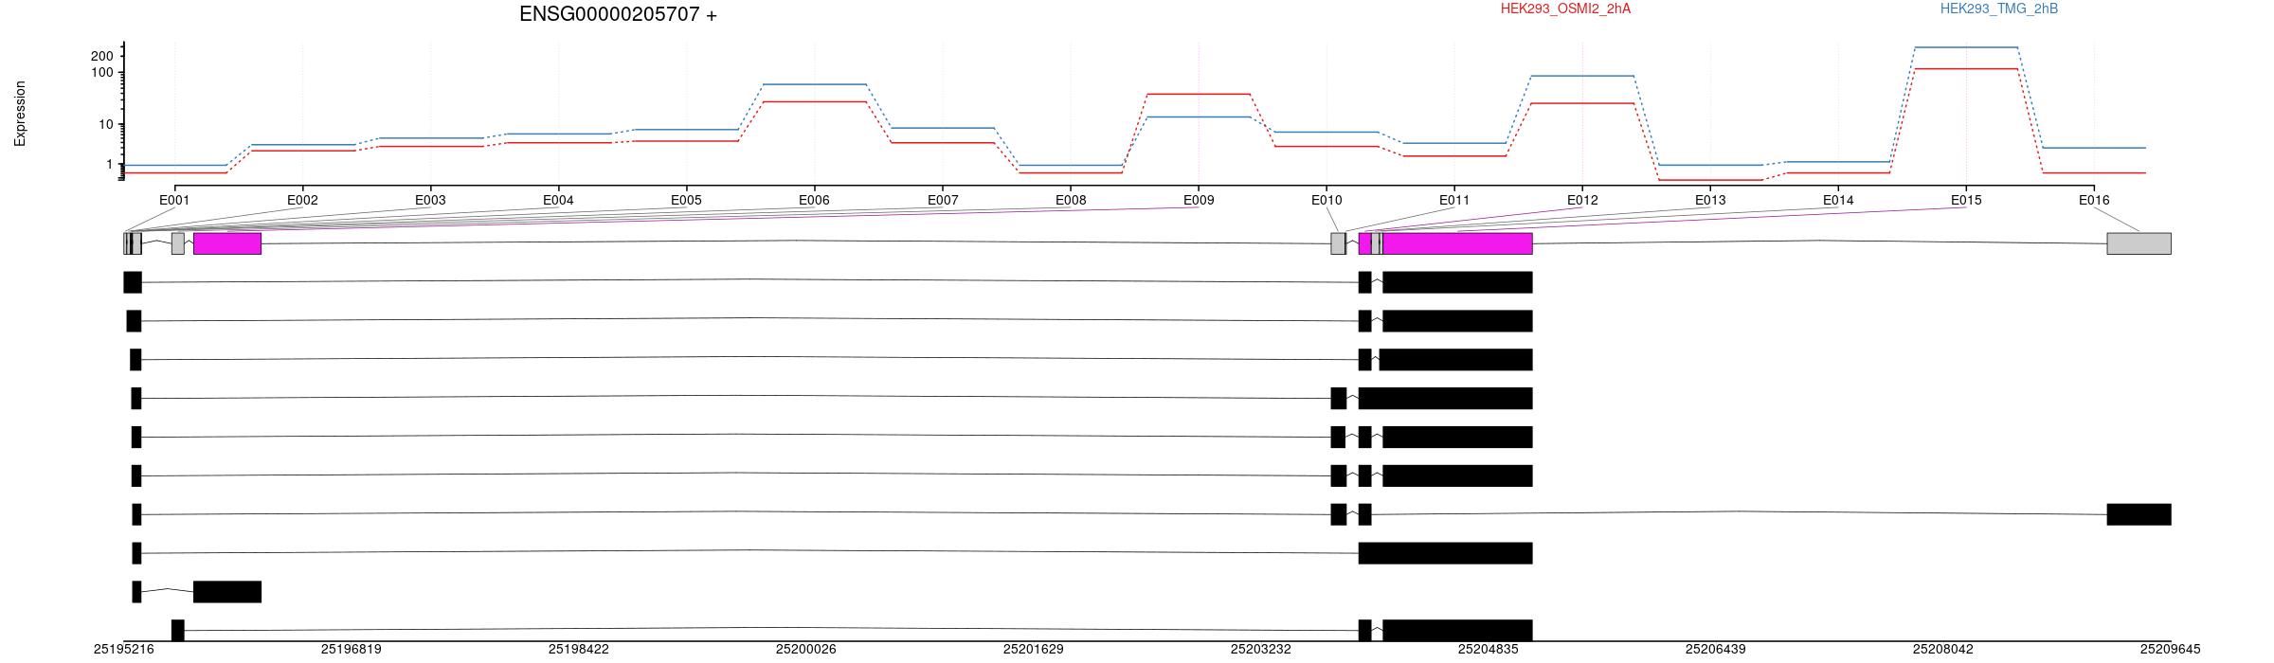2274x663 pixels.
Task: Click the 100 tick on the expression axis
Action: pos(101,73)
